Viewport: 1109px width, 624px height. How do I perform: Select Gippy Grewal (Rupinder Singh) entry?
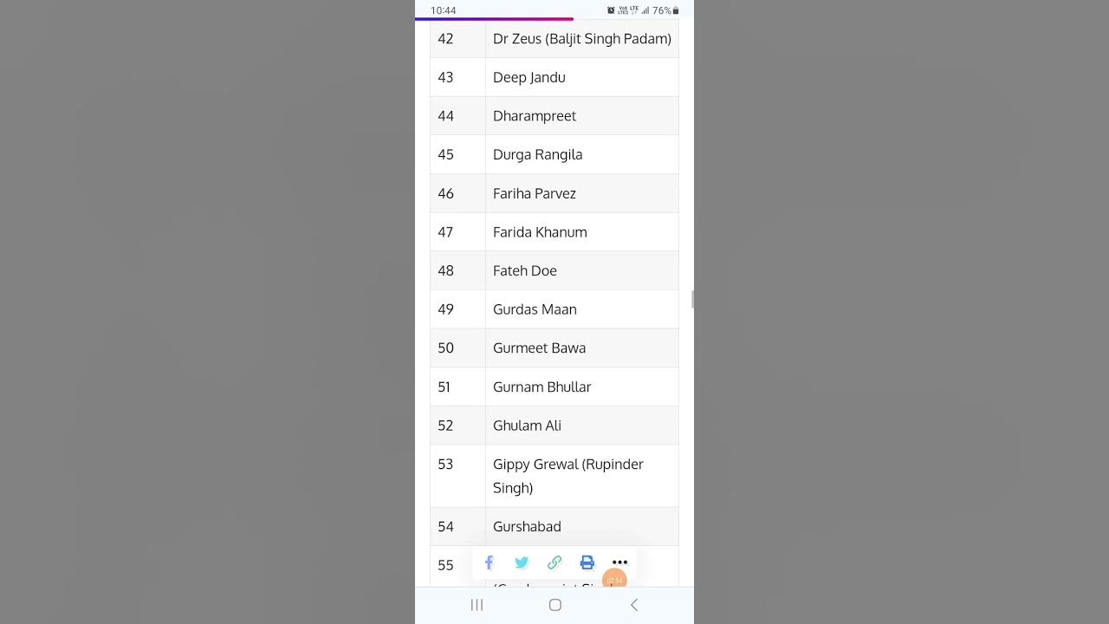click(x=567, y=475)
